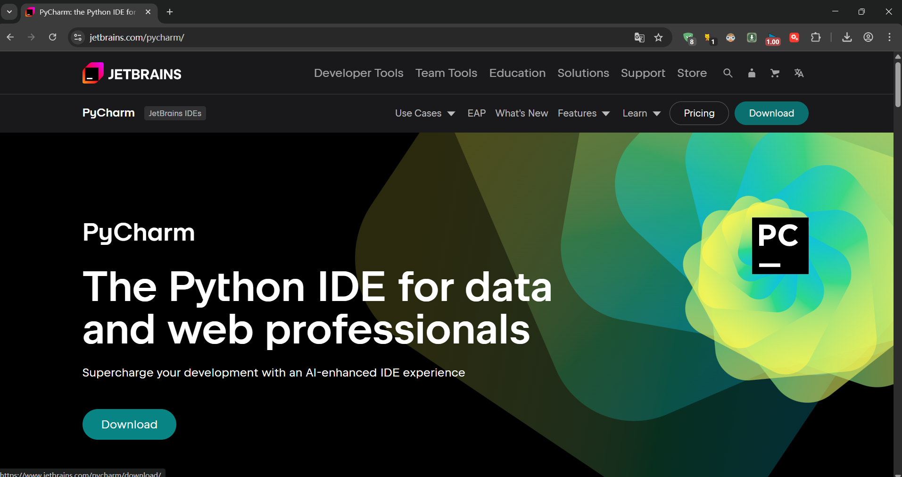The height and width of the screenshot is (477, 902).
Task: View site information icon in address bar
Action: pyautogui.click(x=78, y=38)
